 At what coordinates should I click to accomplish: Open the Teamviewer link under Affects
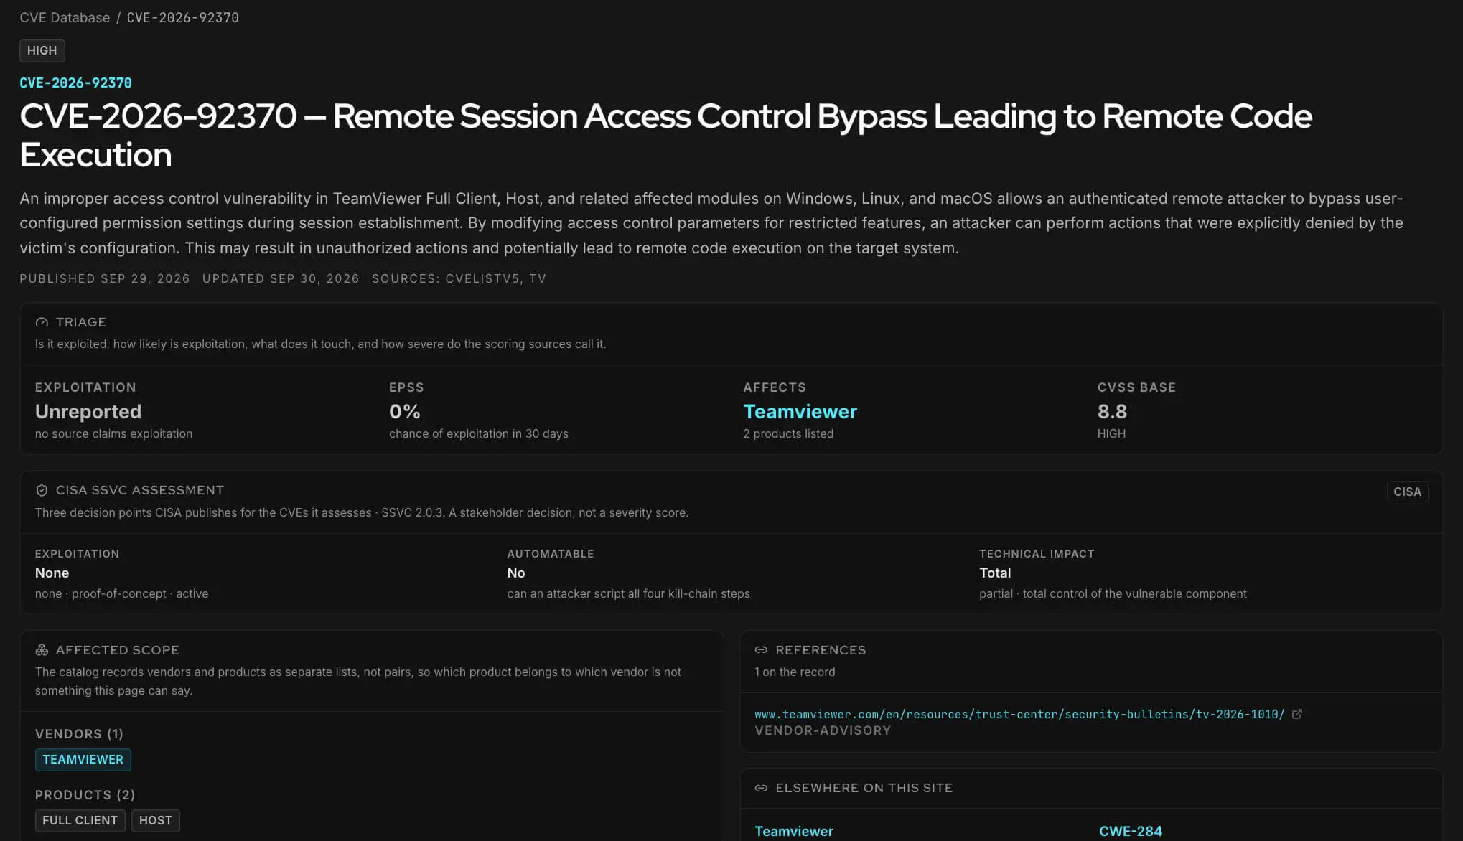tap(800, 411)
